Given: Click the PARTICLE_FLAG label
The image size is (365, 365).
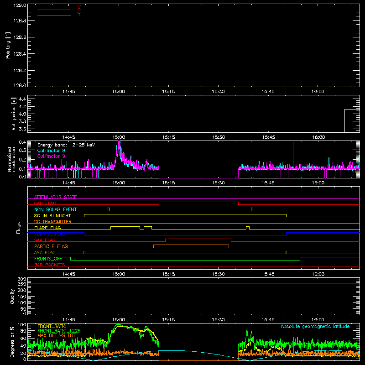Looking at the screenshot, I should click(x=51, y=246).
